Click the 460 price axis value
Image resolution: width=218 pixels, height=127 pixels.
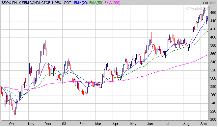pos(213,13)
